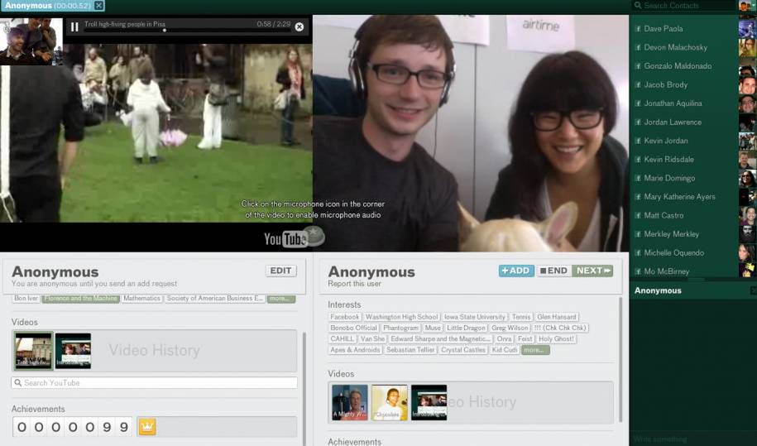Click Facebook icon beside Marie Domingo
The width and height of the screenshot is (757, 446).
click(x=637, y=178)
